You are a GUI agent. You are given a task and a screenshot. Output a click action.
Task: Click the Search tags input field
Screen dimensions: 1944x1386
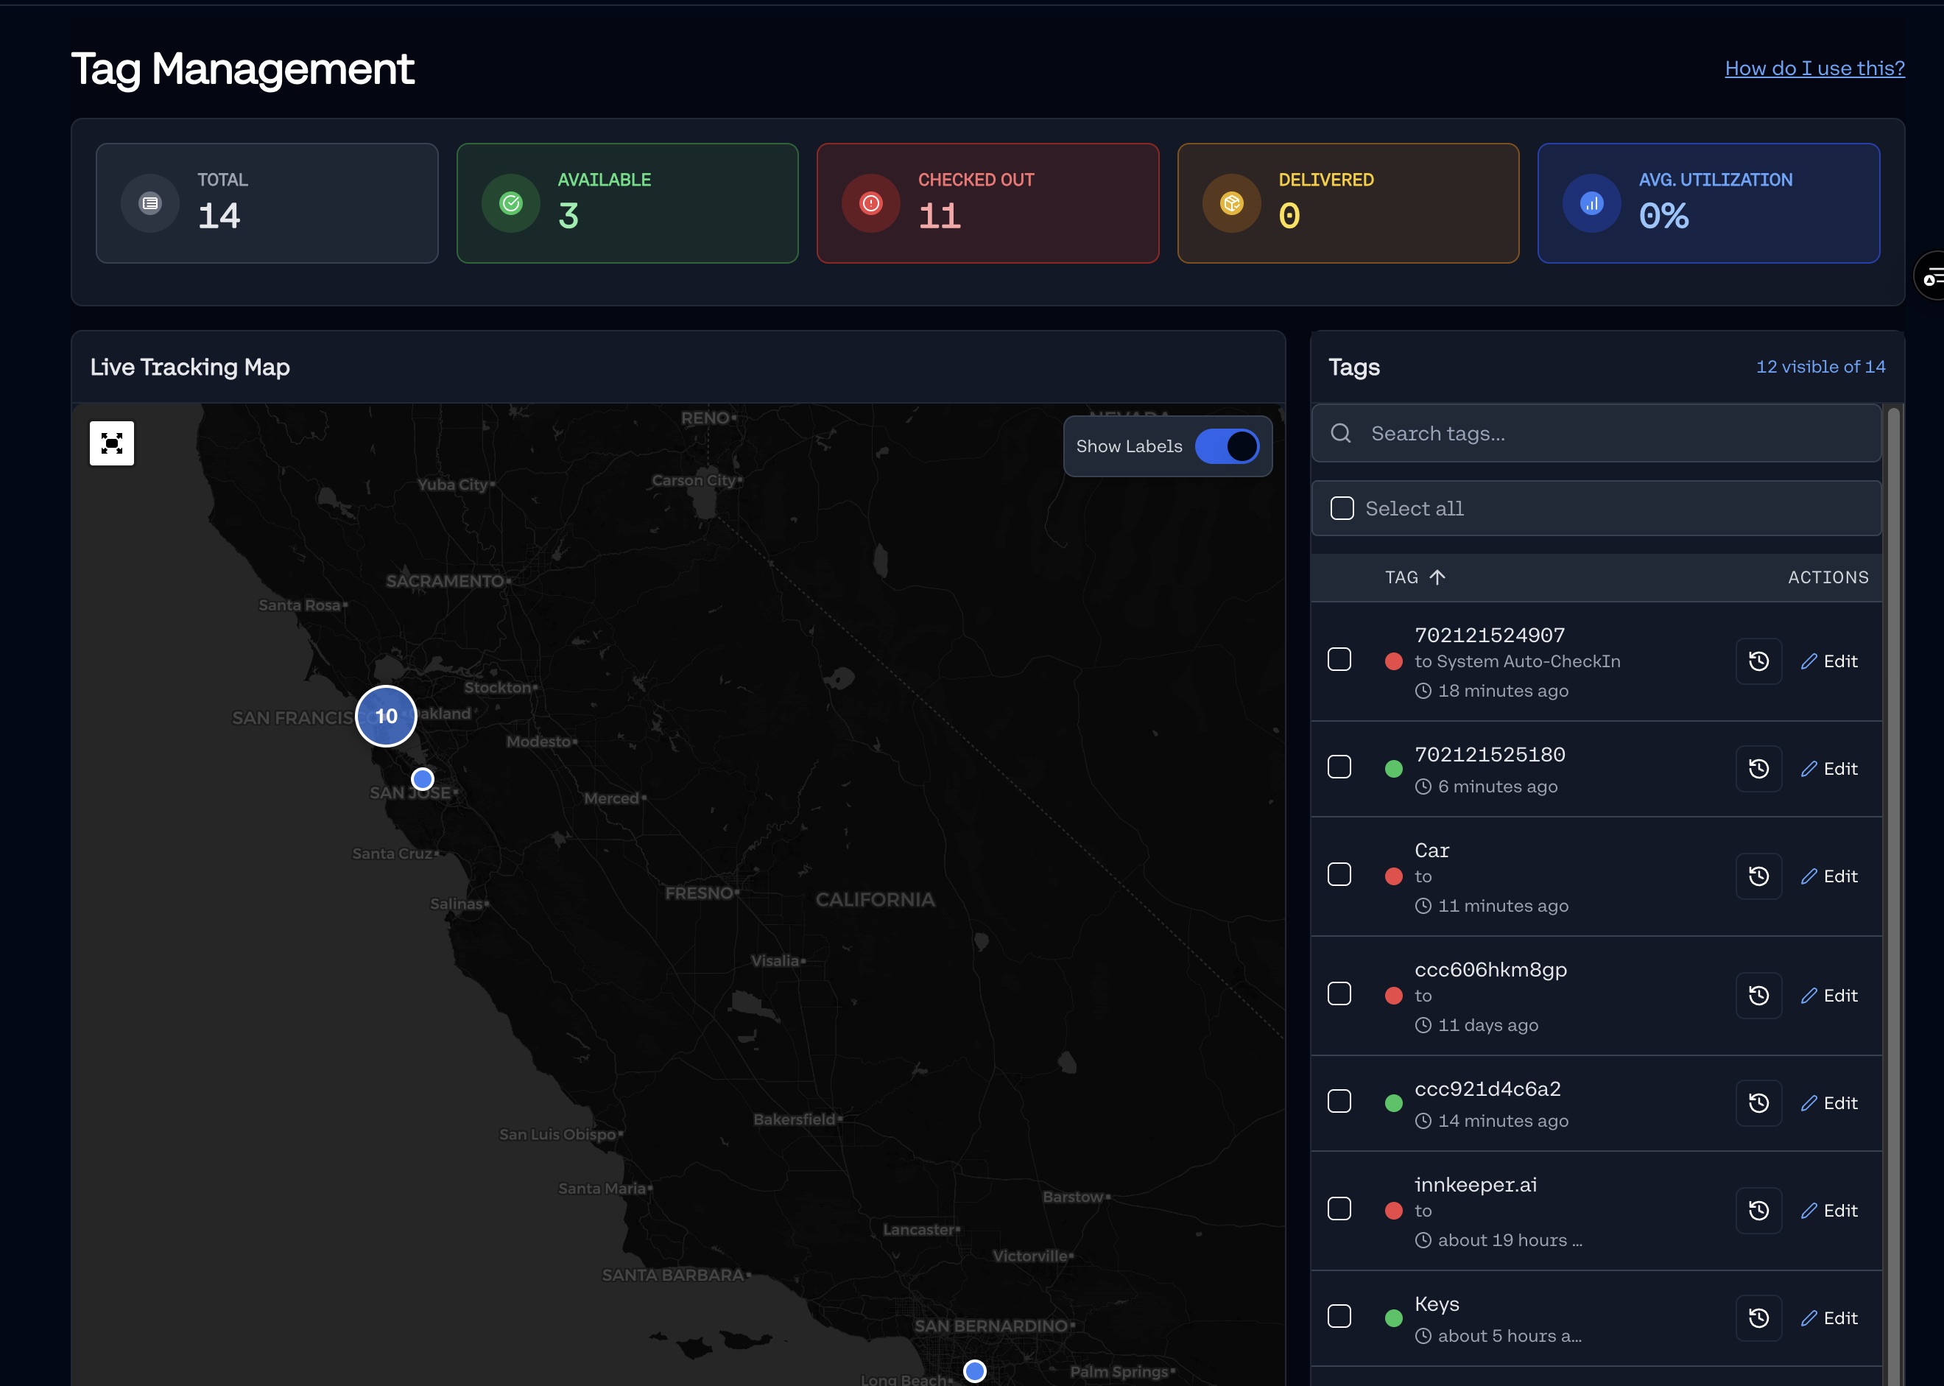coord(1596,434)
